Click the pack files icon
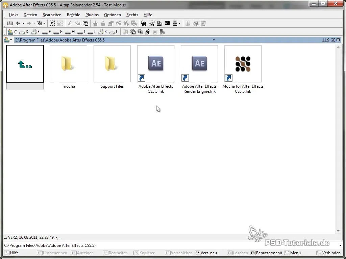This screenshot has width=346, height=259. [95, 23]
